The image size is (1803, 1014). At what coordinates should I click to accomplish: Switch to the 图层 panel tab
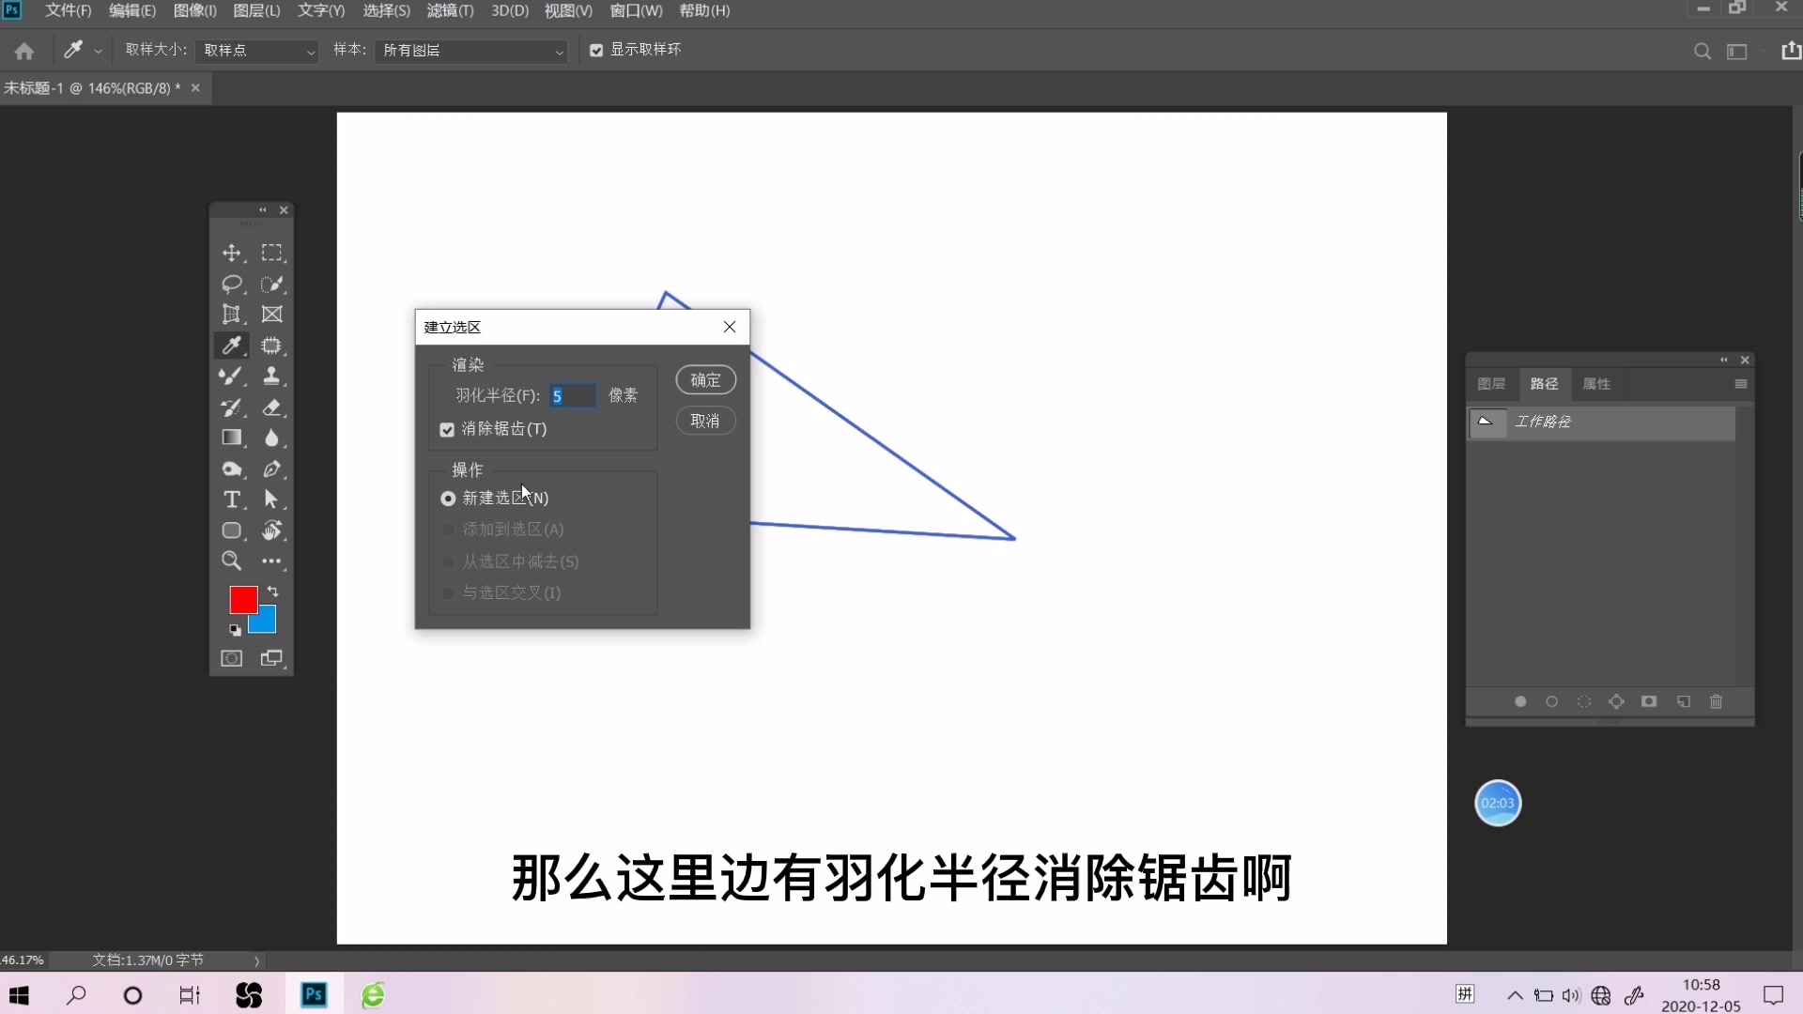(x=1491, y=384)
